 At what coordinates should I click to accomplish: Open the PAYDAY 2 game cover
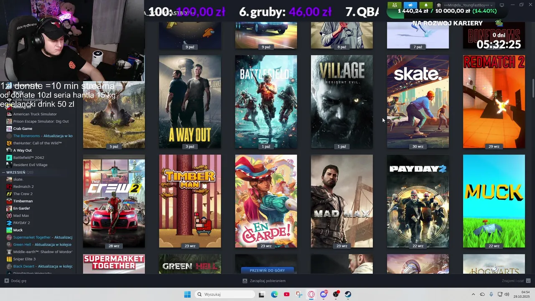[x=418, y=201]
